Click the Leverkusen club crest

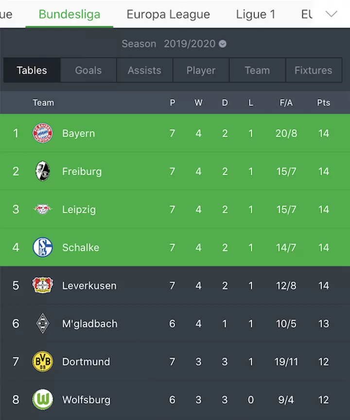coord(43,286)
